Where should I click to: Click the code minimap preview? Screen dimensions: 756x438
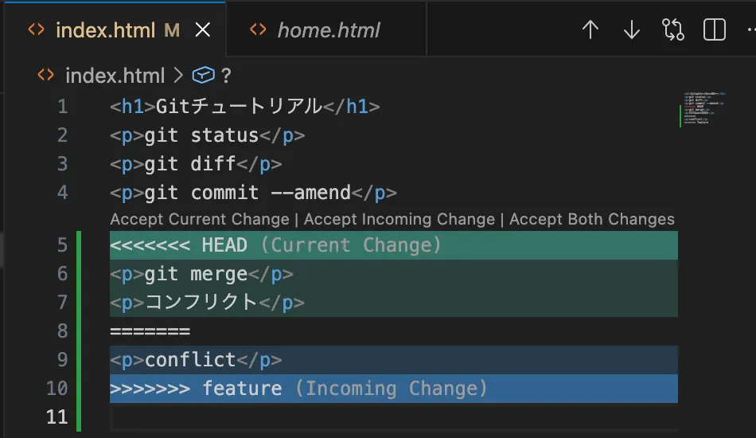coord(704,109)
